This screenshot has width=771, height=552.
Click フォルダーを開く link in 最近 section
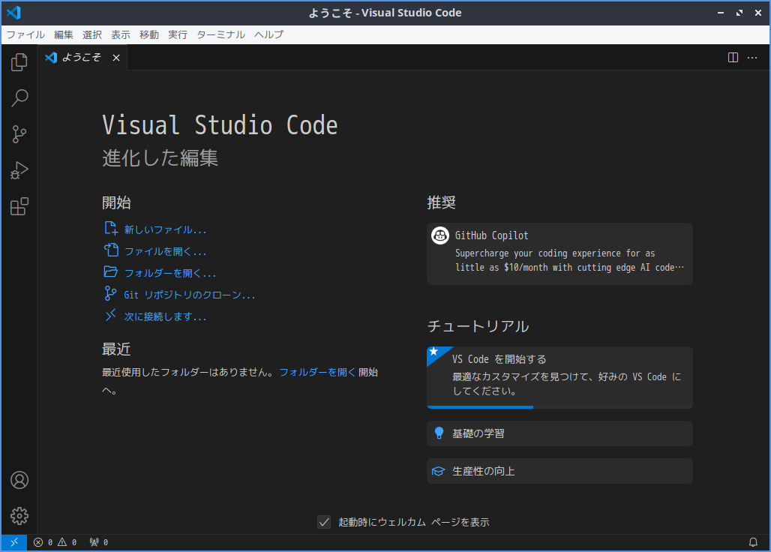(x=317, y=372)
